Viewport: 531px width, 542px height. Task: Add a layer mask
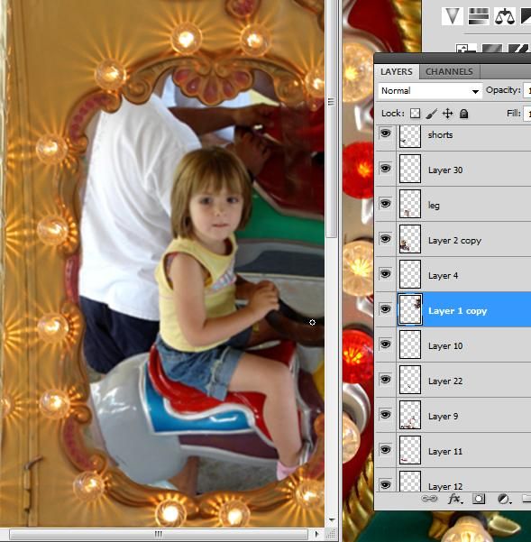479,499
